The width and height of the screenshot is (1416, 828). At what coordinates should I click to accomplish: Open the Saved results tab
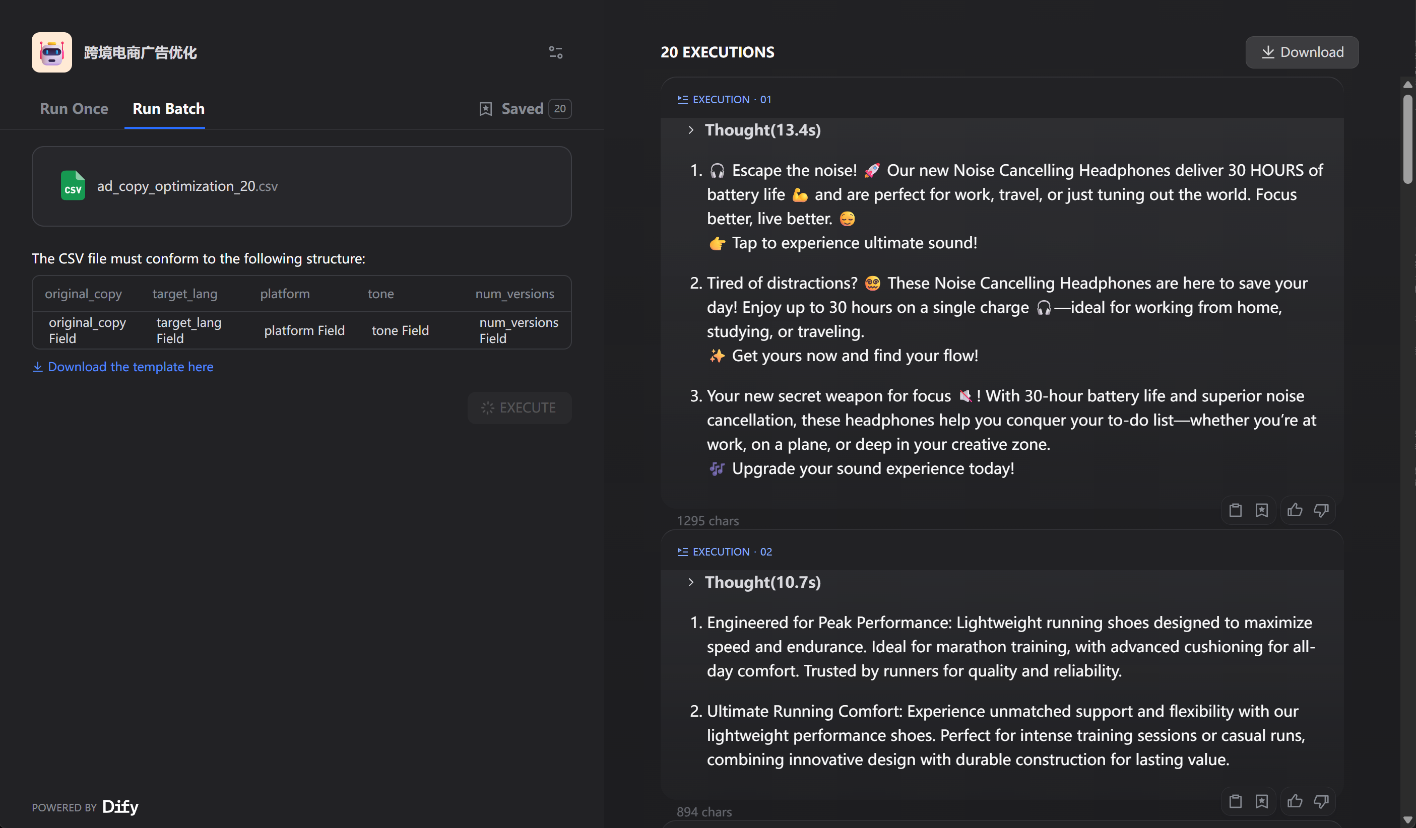pos(525,108)
